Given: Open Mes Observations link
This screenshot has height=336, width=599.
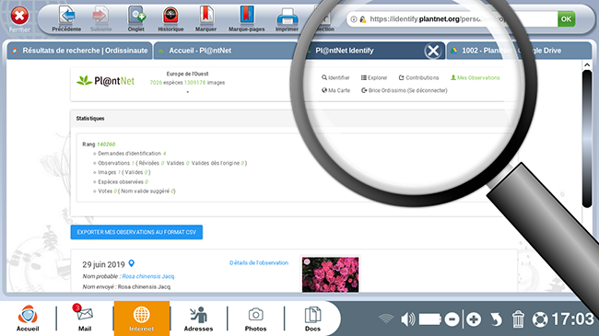Looking at the screenshot, I should point(476,77).
